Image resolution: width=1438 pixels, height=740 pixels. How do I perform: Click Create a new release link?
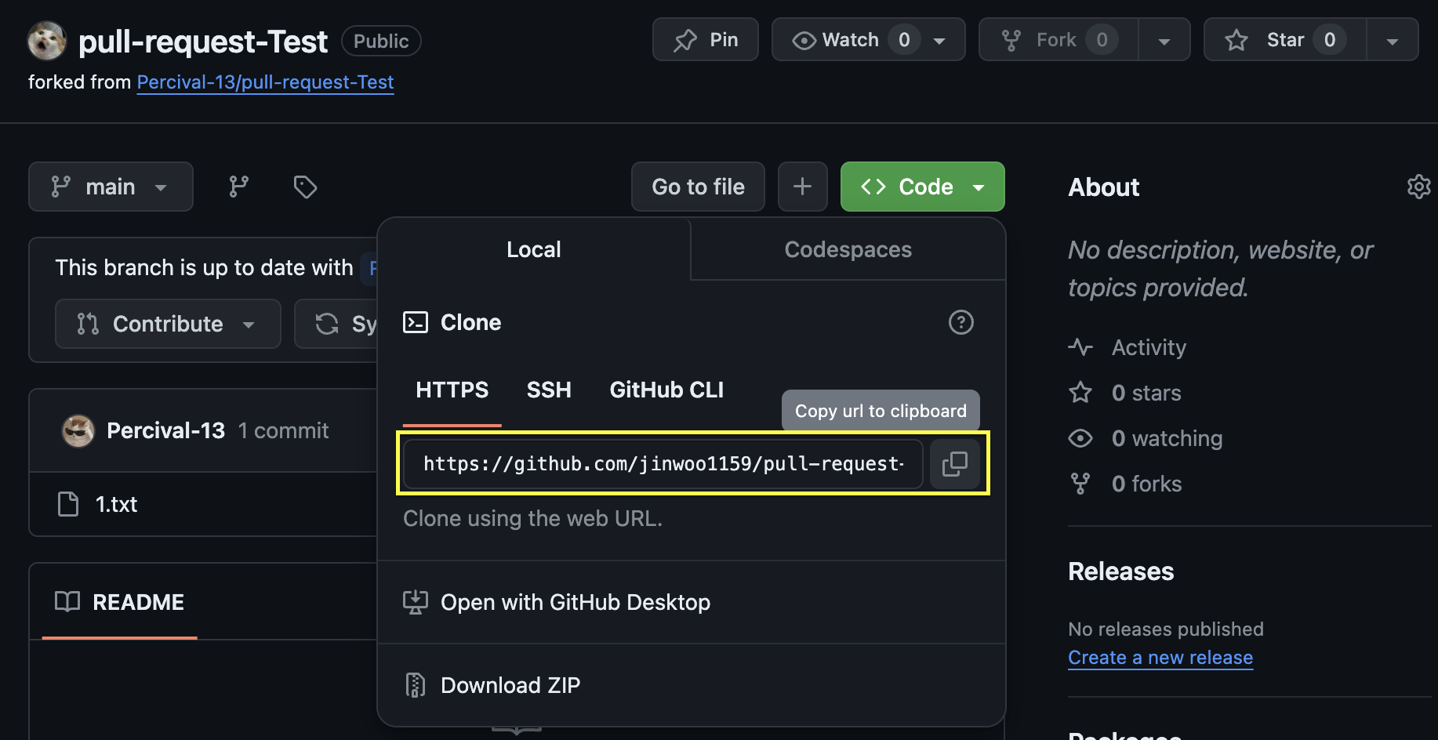1160,658
